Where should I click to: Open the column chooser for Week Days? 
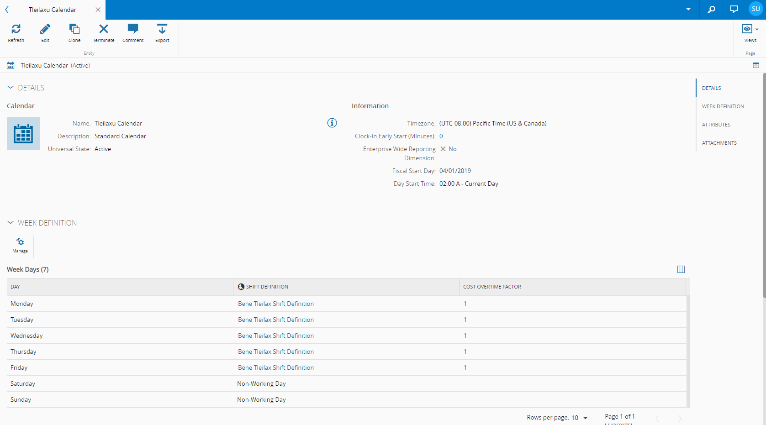point(681,269)
